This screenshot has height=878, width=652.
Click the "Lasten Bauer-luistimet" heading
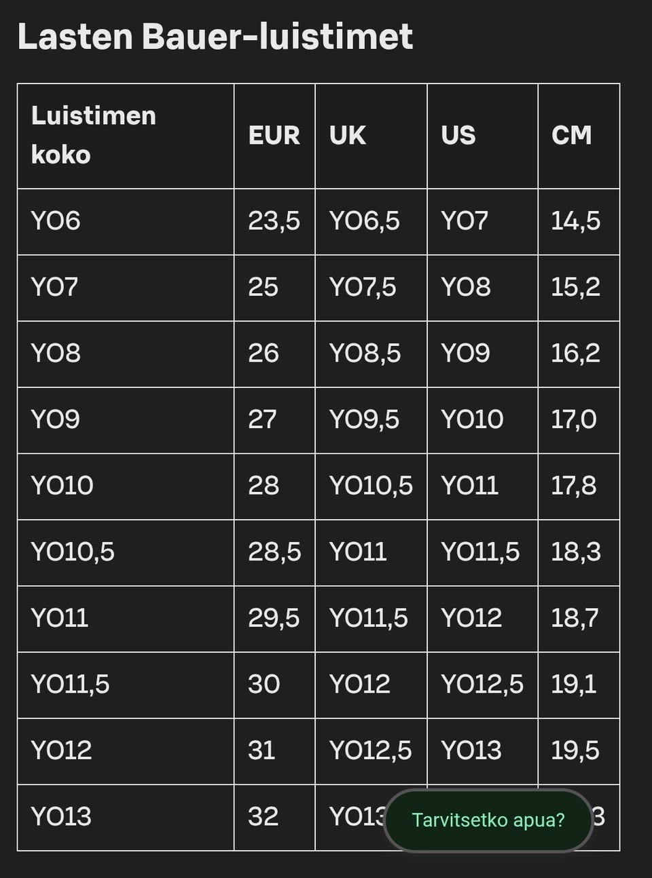point(215,37)
